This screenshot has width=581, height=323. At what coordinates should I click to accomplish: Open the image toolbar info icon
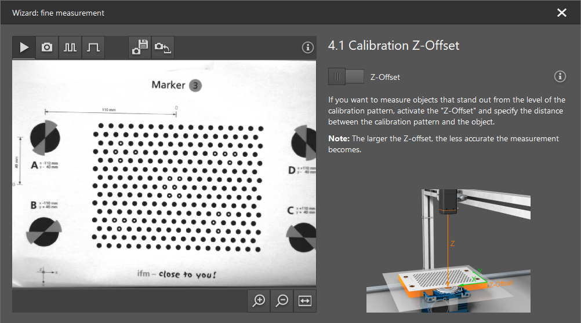[308, 47]
